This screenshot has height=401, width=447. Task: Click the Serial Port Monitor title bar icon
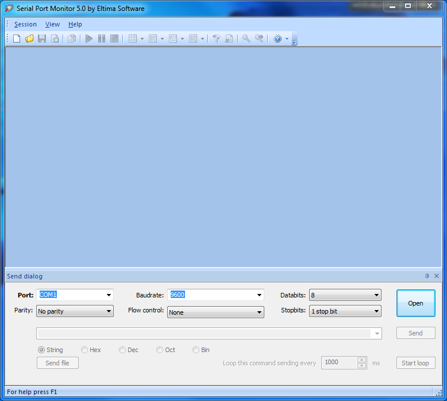pos(9,8)
